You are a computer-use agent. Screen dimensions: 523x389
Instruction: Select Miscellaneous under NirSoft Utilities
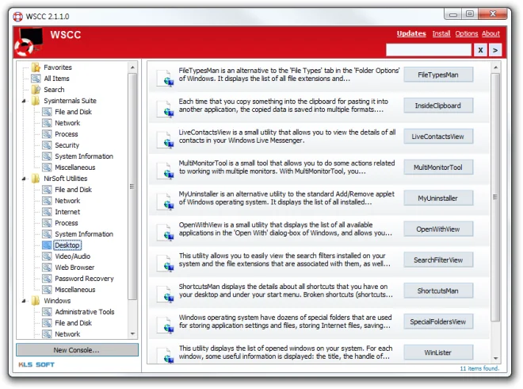(x=75, y=290)
